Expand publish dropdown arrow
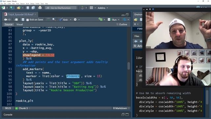This screenshot has width=211, height=119. pos(128,20)
